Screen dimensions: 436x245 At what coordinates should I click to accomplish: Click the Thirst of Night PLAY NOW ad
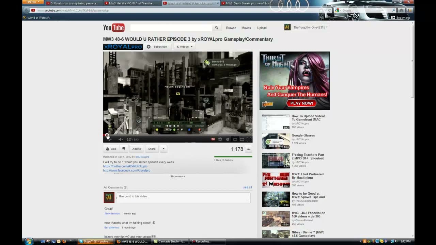click(x=302, y=103)
